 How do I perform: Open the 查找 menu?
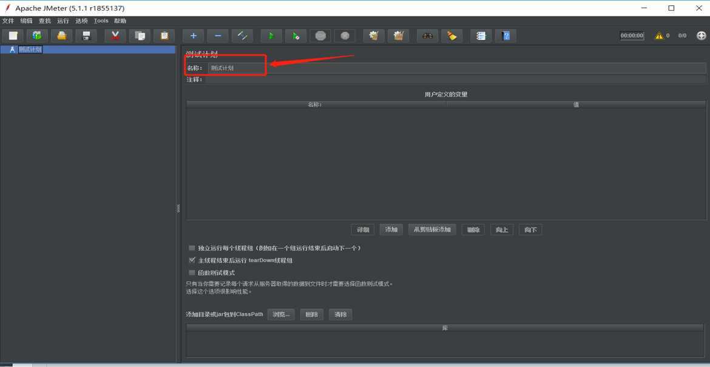click(x=45, y=21)
